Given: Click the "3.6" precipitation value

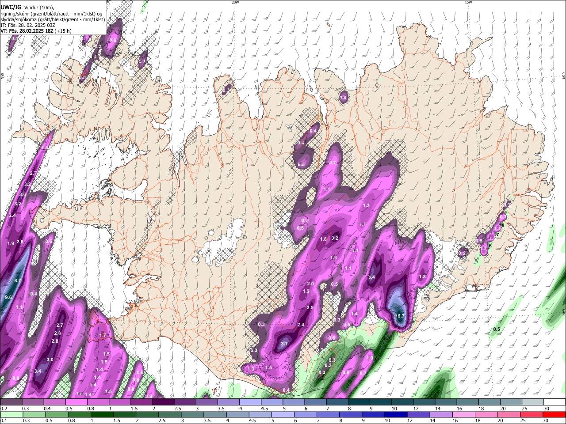Looking at the screenshot, I should [23, 194].
